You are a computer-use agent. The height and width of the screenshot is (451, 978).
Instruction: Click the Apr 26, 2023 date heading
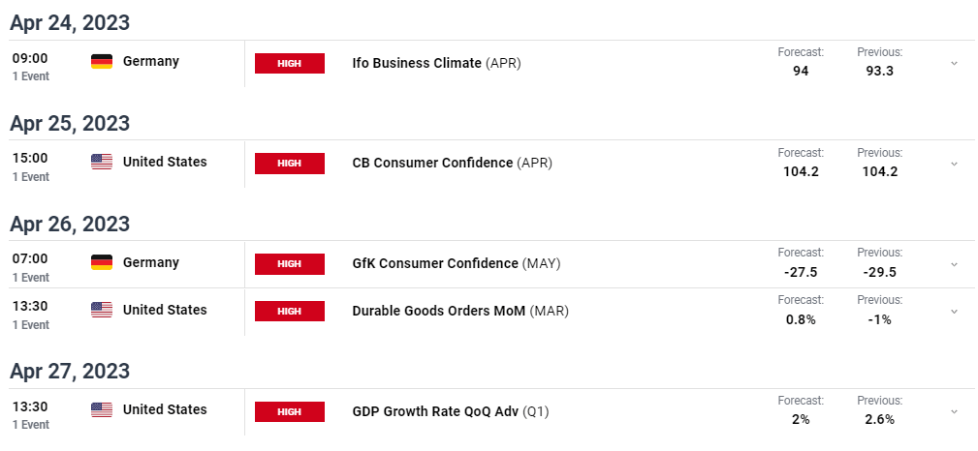tap(70, 223)
